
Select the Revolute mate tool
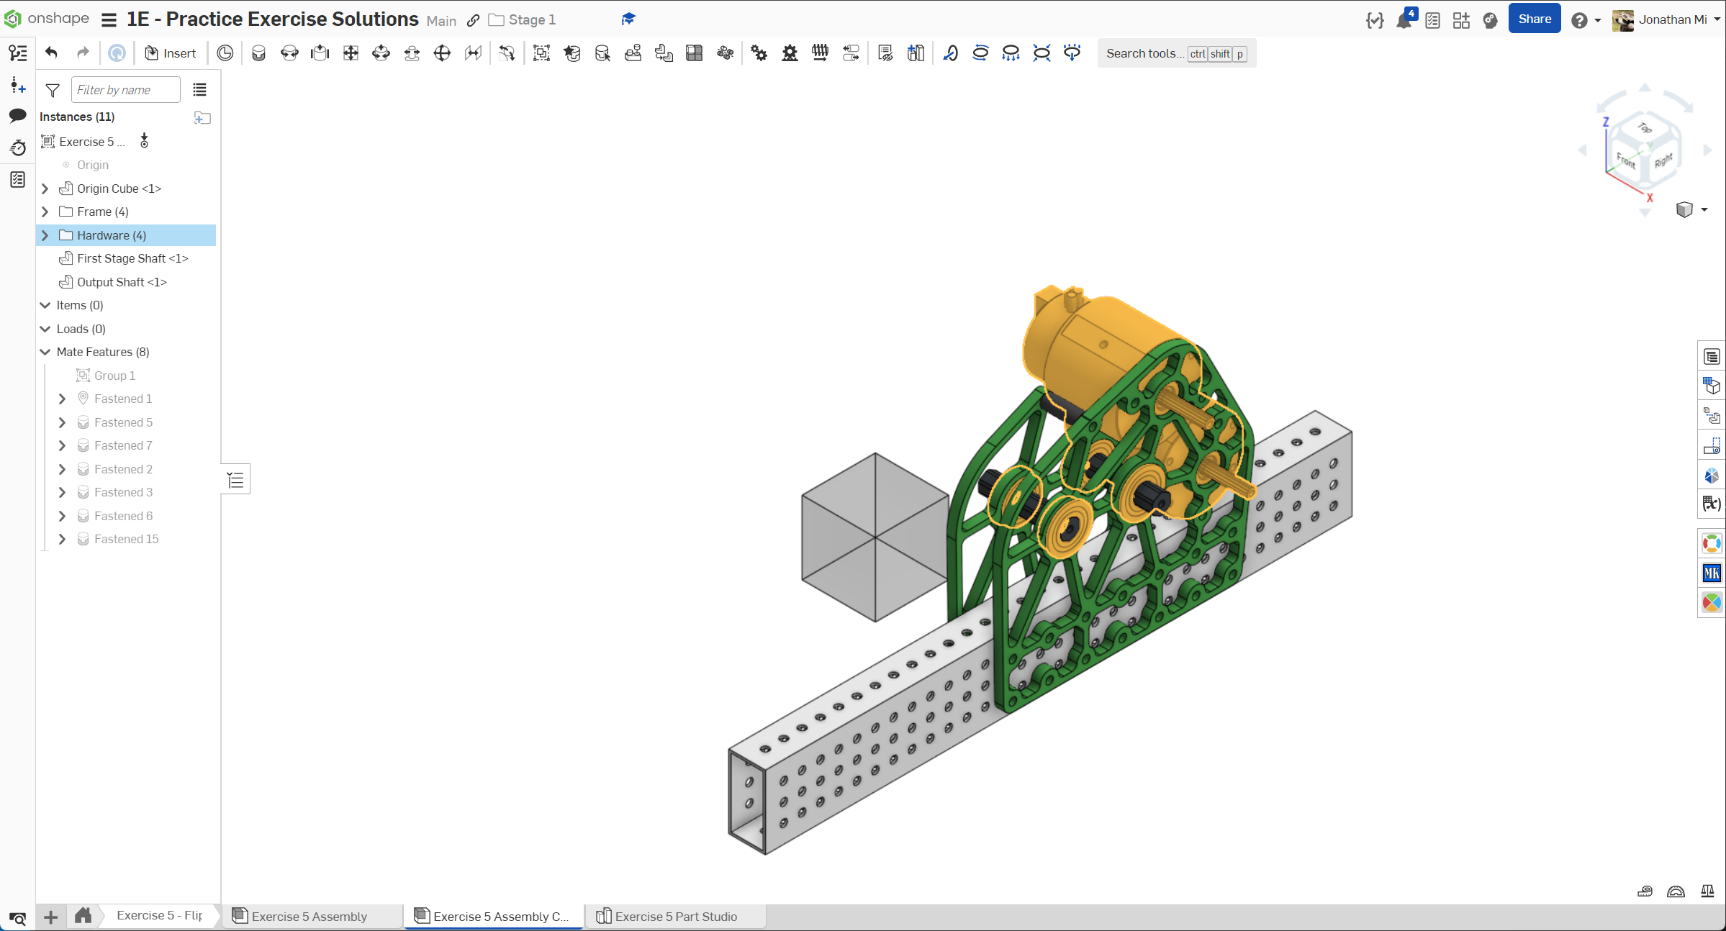click(289, 53)
